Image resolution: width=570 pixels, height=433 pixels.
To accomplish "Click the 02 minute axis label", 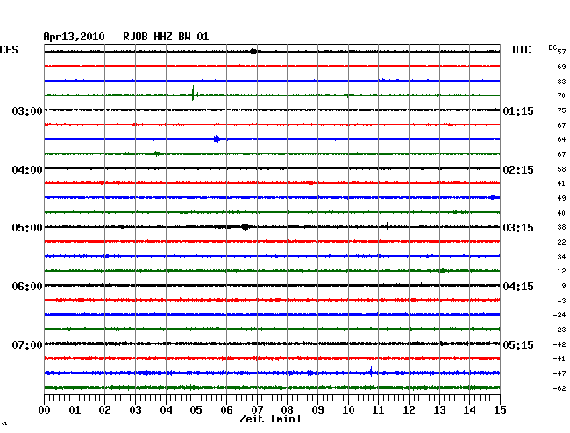I will click(104, 410).
